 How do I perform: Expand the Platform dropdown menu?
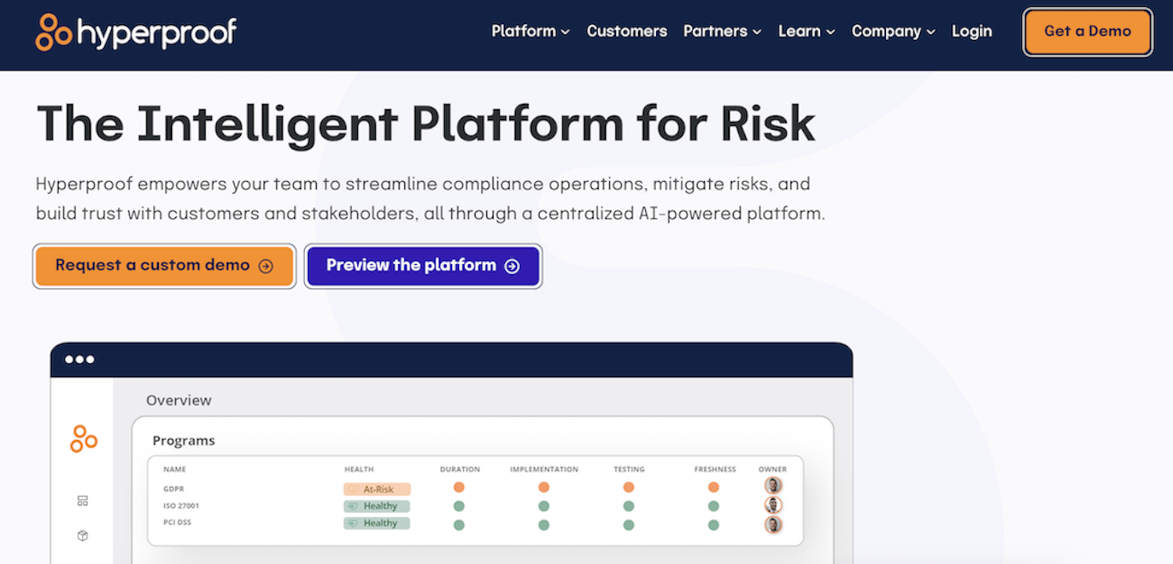pos(530,31)
